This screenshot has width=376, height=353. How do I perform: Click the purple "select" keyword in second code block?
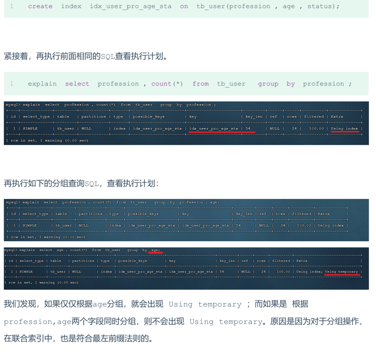(77, 84)
